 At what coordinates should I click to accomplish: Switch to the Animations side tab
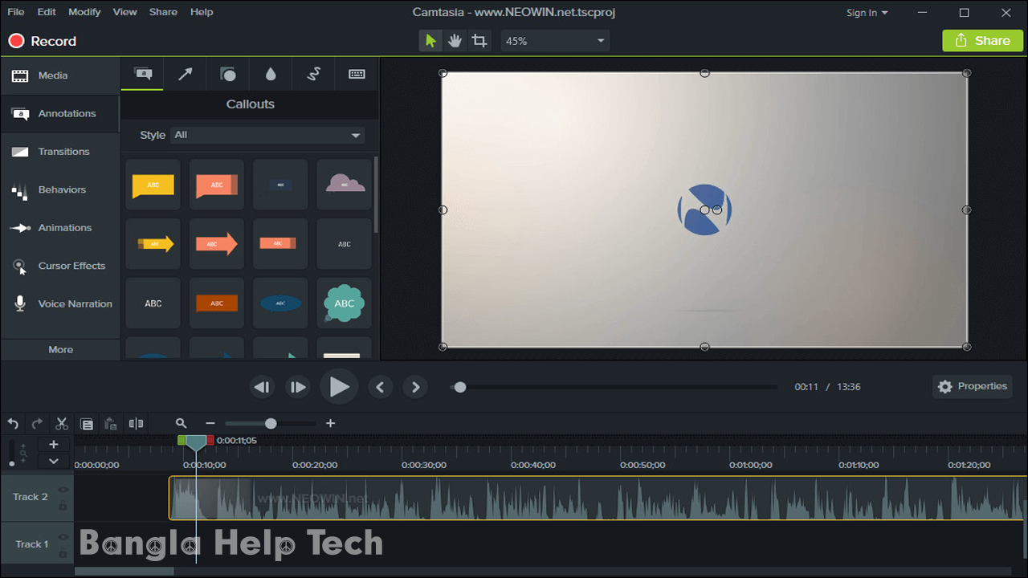(x=60, y=228)
